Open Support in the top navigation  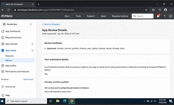(91, 16)
